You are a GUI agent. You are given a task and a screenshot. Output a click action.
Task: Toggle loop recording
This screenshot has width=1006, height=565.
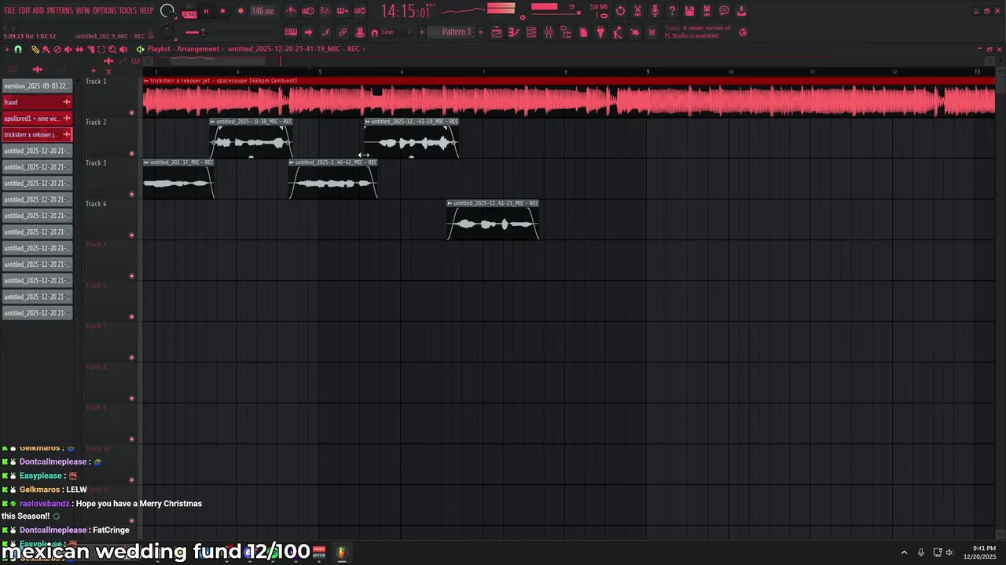[x=360, y=11]
